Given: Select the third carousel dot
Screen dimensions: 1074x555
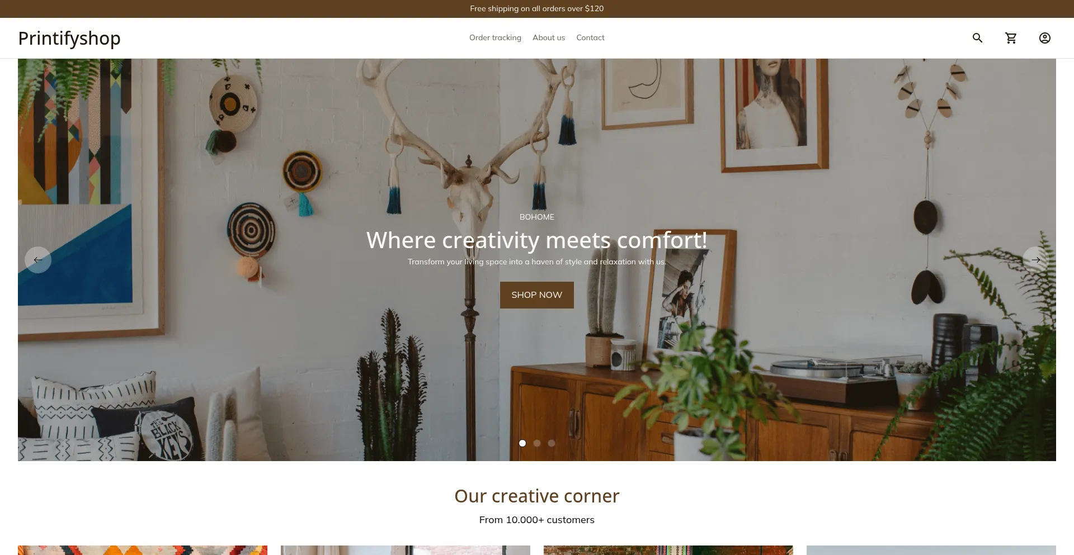Looking at the screenshot, I should click(x=552, y=443).
